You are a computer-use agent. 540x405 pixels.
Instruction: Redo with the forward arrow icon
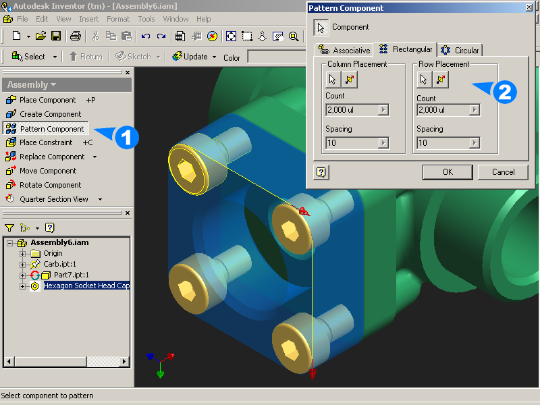tap(161, 36)
